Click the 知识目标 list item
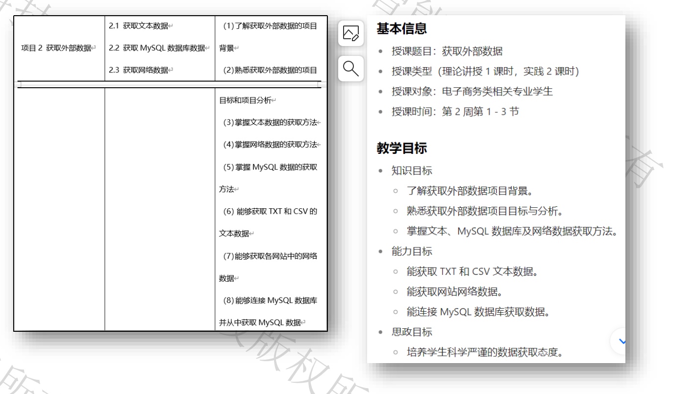 412,171
